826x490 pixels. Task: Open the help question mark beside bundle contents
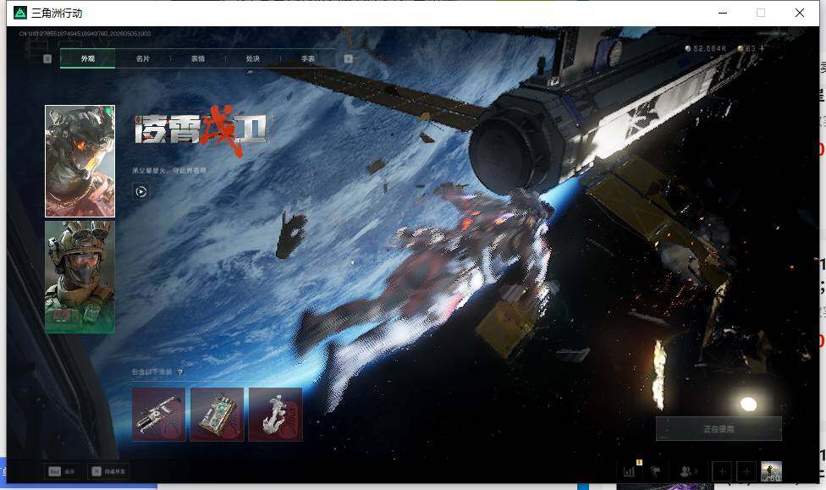(x=180, y=372)
